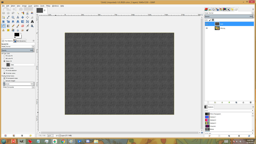Screen dimensions: 256x144
Task: Select the Paintbrush tool
Action: click(x=18, y=26)
